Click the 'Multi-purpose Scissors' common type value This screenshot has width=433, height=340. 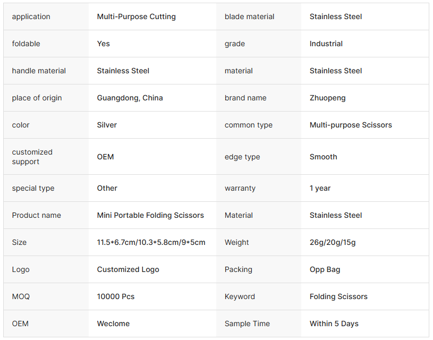tap(351, 125)
